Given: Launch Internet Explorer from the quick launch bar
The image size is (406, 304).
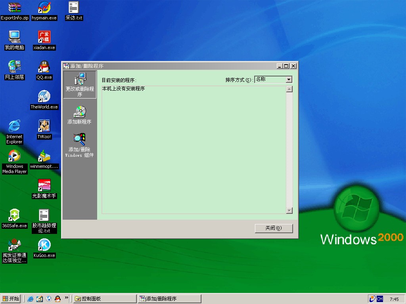Looking at the screenshot, I should coord(30,299).
